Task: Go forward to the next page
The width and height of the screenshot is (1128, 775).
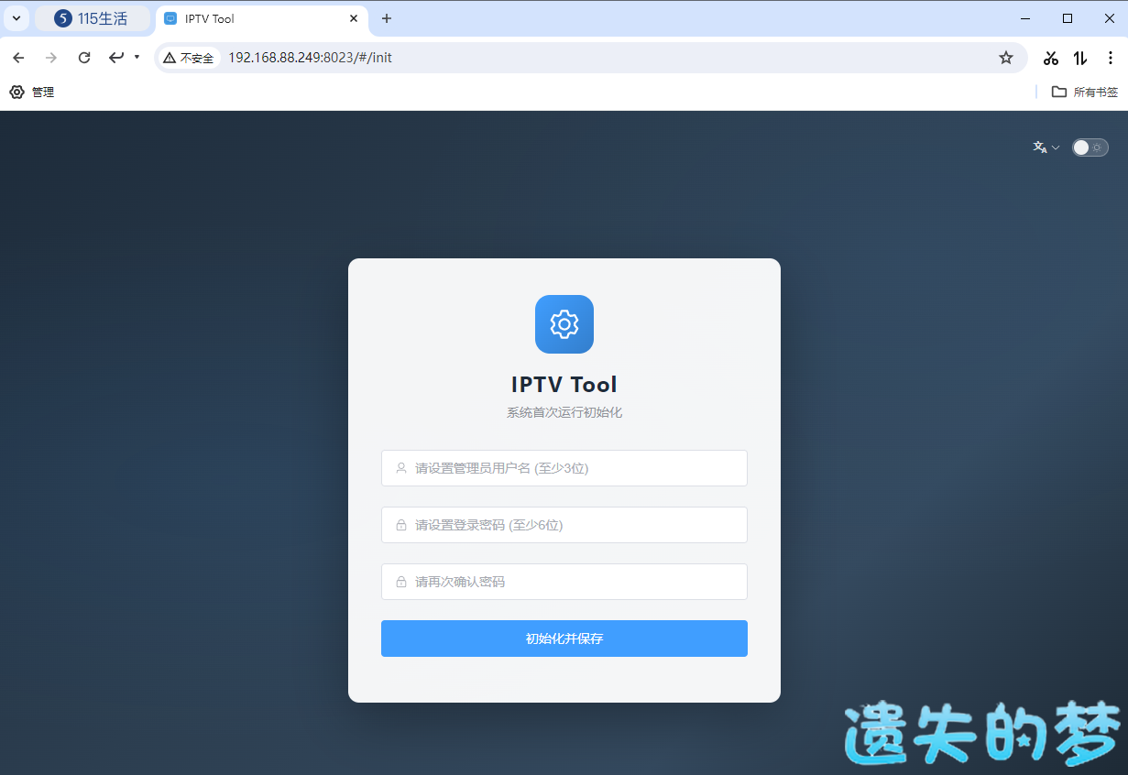Action: pyautogui.click(x=51, y=58)
